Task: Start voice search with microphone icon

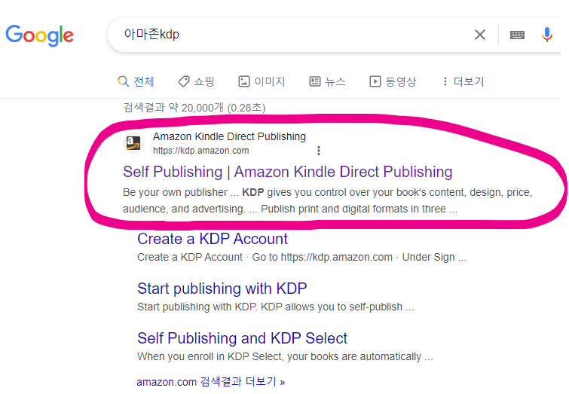Action: [546, 35]
